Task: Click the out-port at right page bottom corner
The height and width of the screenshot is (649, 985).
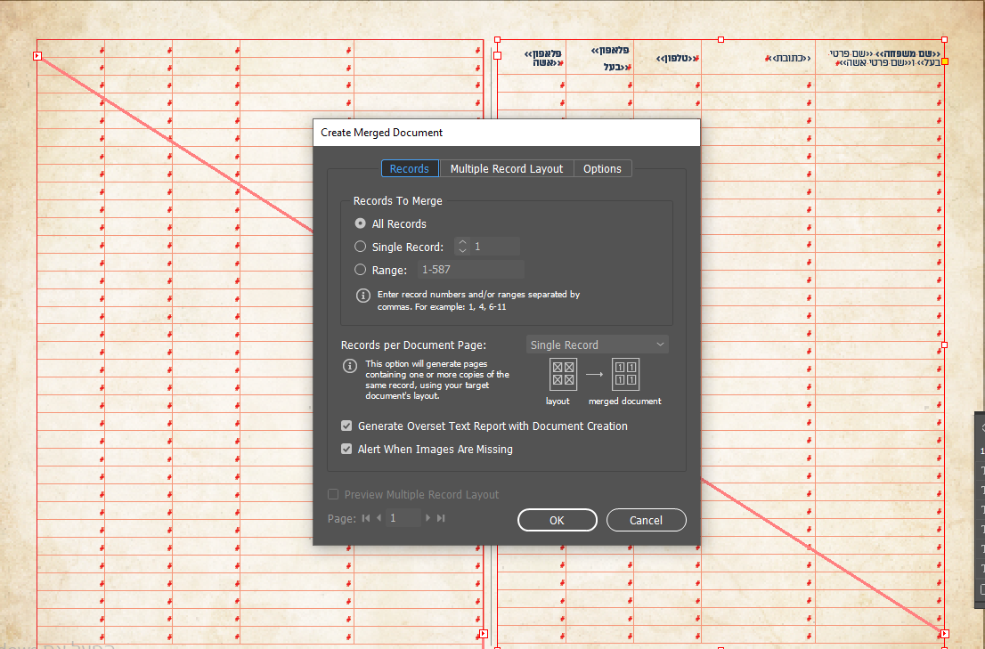Action: (944, 634)
